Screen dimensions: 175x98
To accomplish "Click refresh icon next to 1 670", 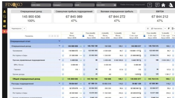I will pos(140,74).
